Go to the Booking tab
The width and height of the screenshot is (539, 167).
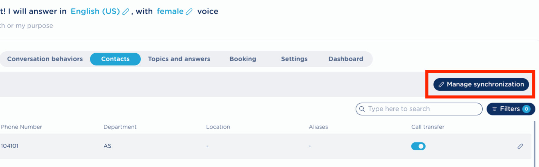(243, 59)
